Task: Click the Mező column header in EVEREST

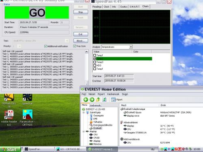Action: (139, 105)
